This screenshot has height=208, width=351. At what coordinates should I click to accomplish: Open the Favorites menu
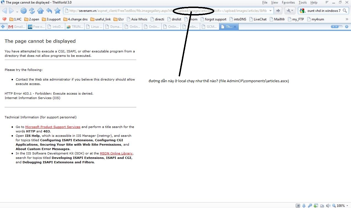coord(288,2)
